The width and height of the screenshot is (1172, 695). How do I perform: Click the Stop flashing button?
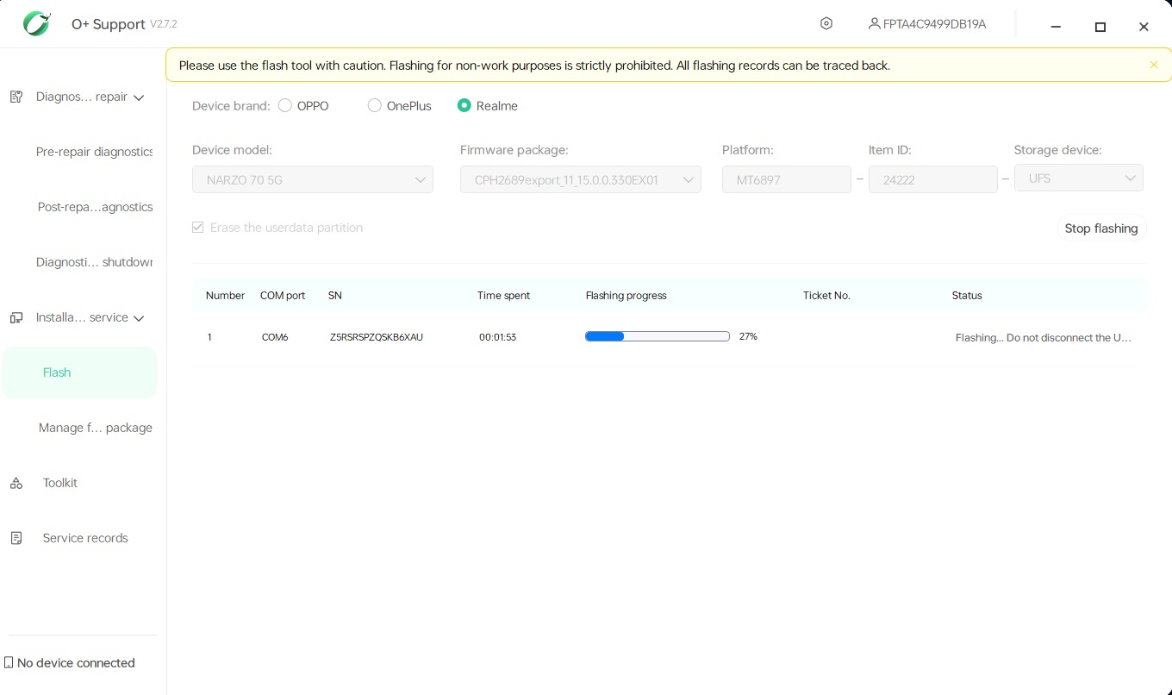coord(1101,229)
